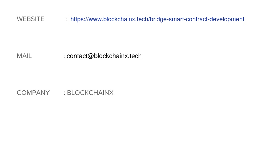Click the colon before the email address
Screen dimensions: 273x153
(x=64, y=56)
